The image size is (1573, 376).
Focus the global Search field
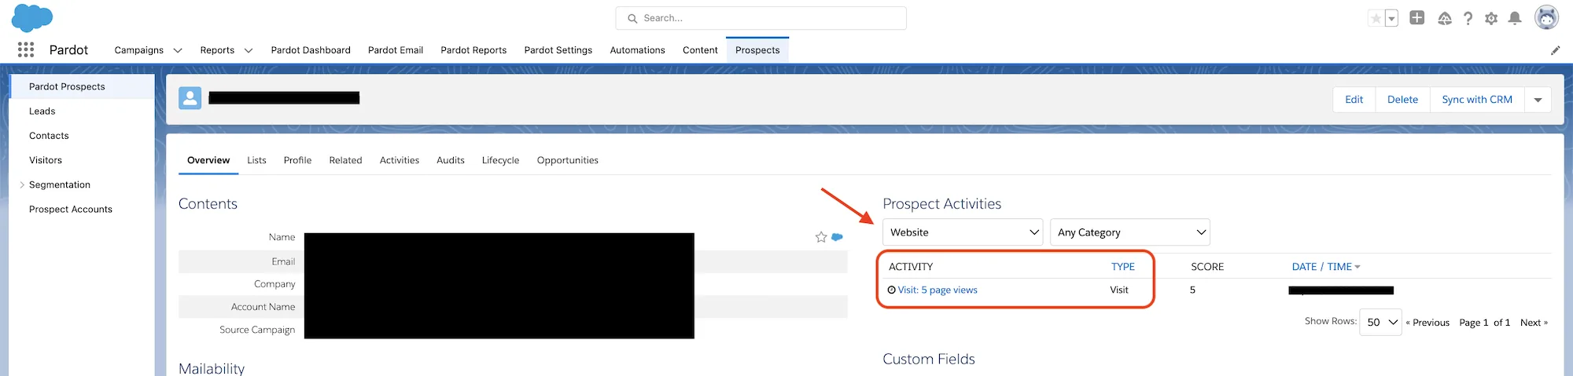coord(761,18)
